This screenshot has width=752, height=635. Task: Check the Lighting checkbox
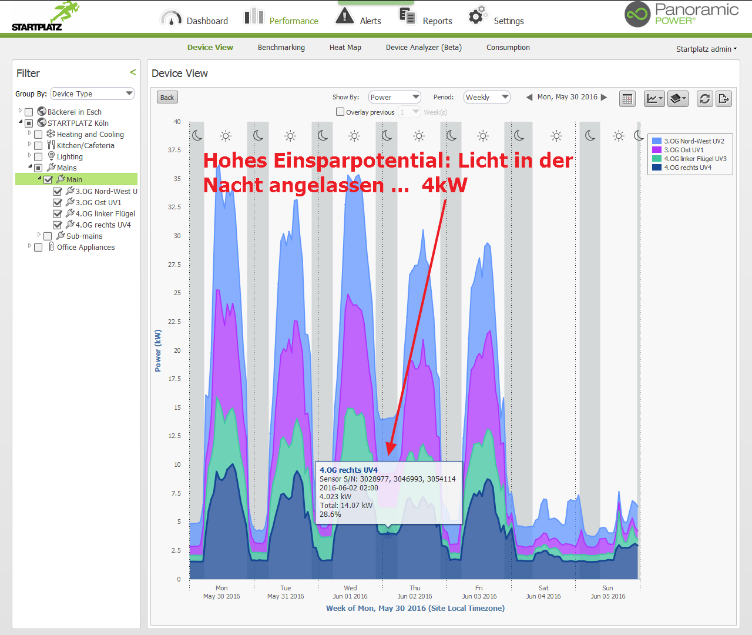pos(38,157)
